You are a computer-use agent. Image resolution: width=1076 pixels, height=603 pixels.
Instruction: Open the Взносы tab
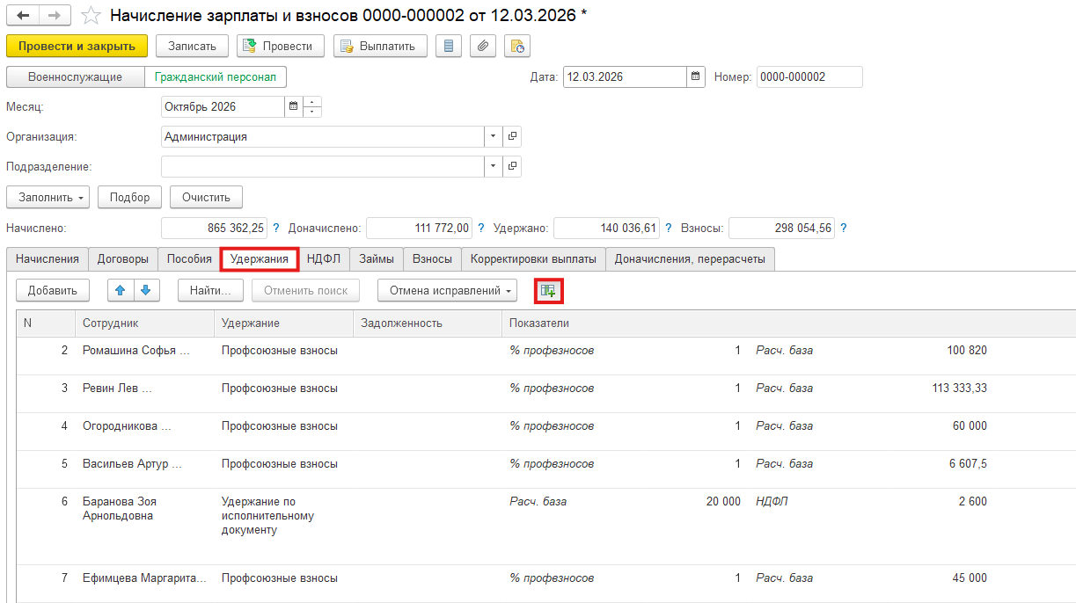(432, 259)
